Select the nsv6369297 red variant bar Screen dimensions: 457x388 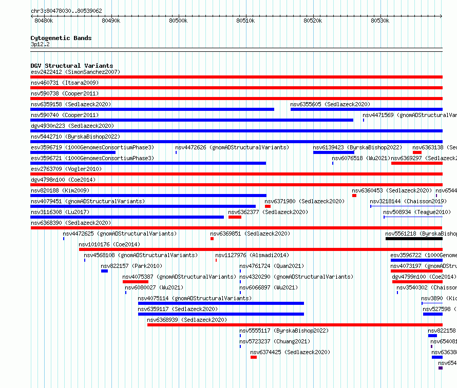pyautogui.click(x=417, y=163)
